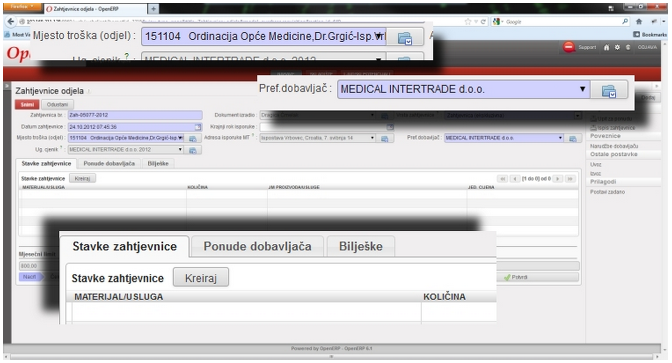
Task: Open a new browser tab with plus button
Action: tap(153, 9)
